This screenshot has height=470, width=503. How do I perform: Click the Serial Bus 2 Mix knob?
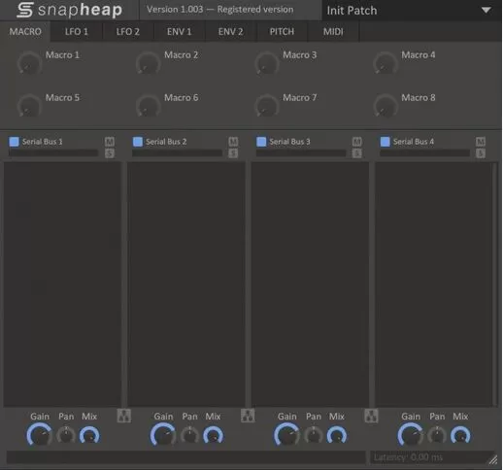[213, 436]
